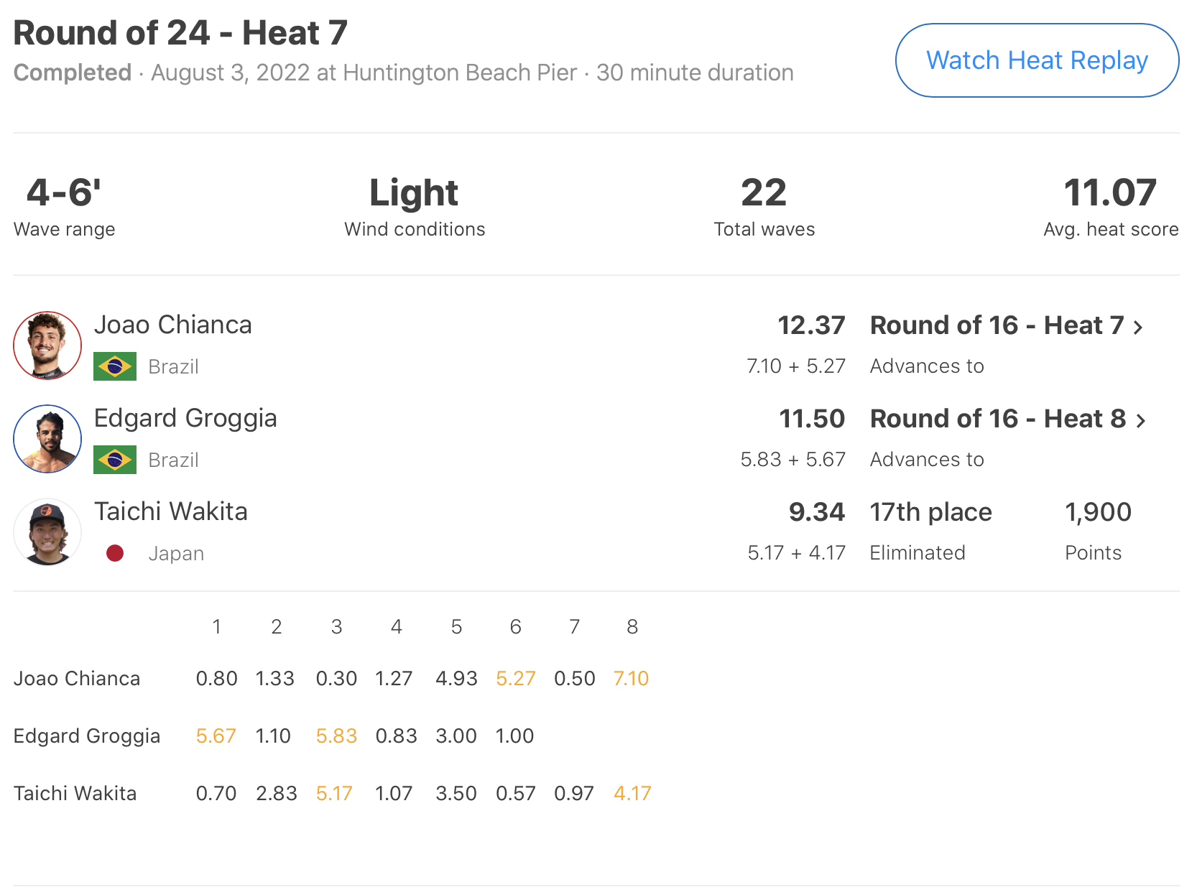The width and height of the screenshot is (1197, 895).
Task: Click the Japan flag under Taichi Wakita
Action: click(115, 553)
